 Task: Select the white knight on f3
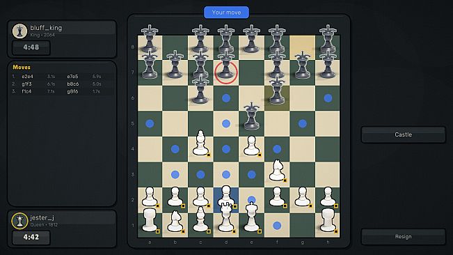pos(277,170)
